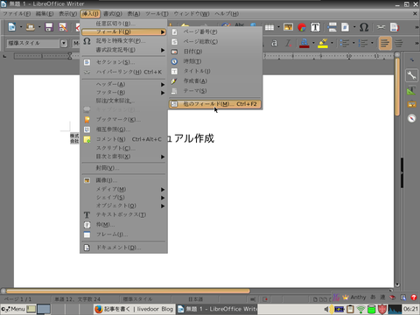The height and width of the screenshot is (315, 420).
Task: Click the speaker volume tray icon
Action: pyautogui.click(x=326, y=309)
